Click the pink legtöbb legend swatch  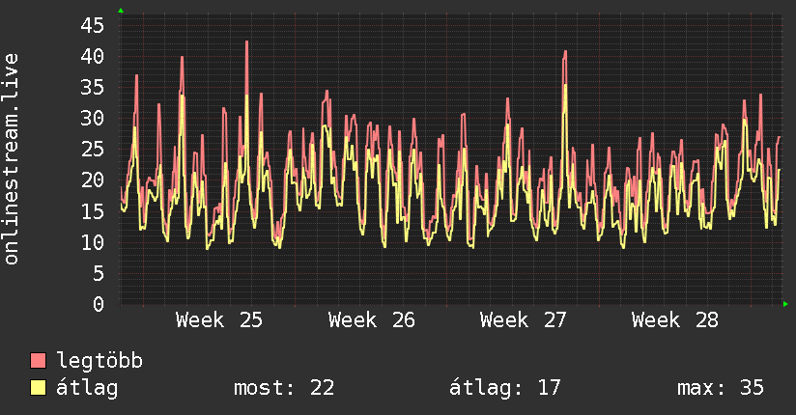(38, 361)
